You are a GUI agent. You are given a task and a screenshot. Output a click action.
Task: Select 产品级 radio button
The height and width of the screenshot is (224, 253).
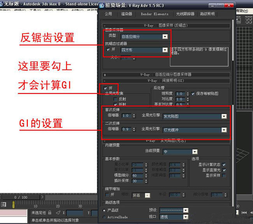pos(104,210)
